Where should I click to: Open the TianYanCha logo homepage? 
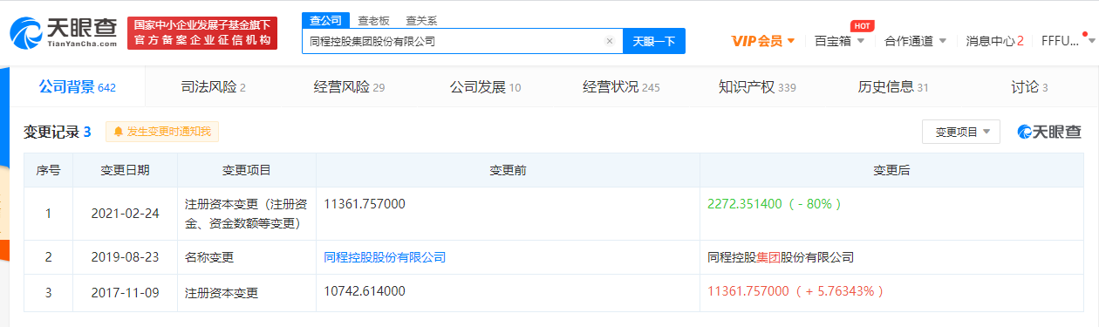point(64,32)
